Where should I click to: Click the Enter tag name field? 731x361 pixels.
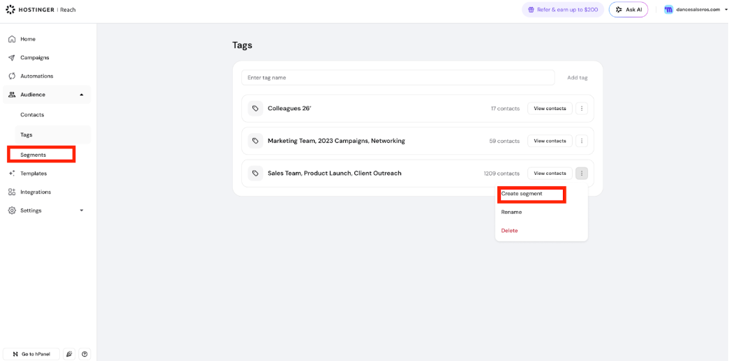tap(398, 77)
